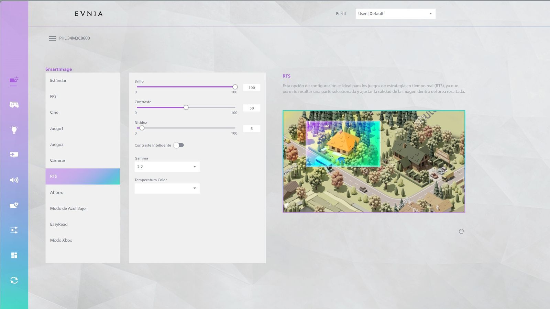Open the lightbulb lighting settings icon

(x=14, y=130)
